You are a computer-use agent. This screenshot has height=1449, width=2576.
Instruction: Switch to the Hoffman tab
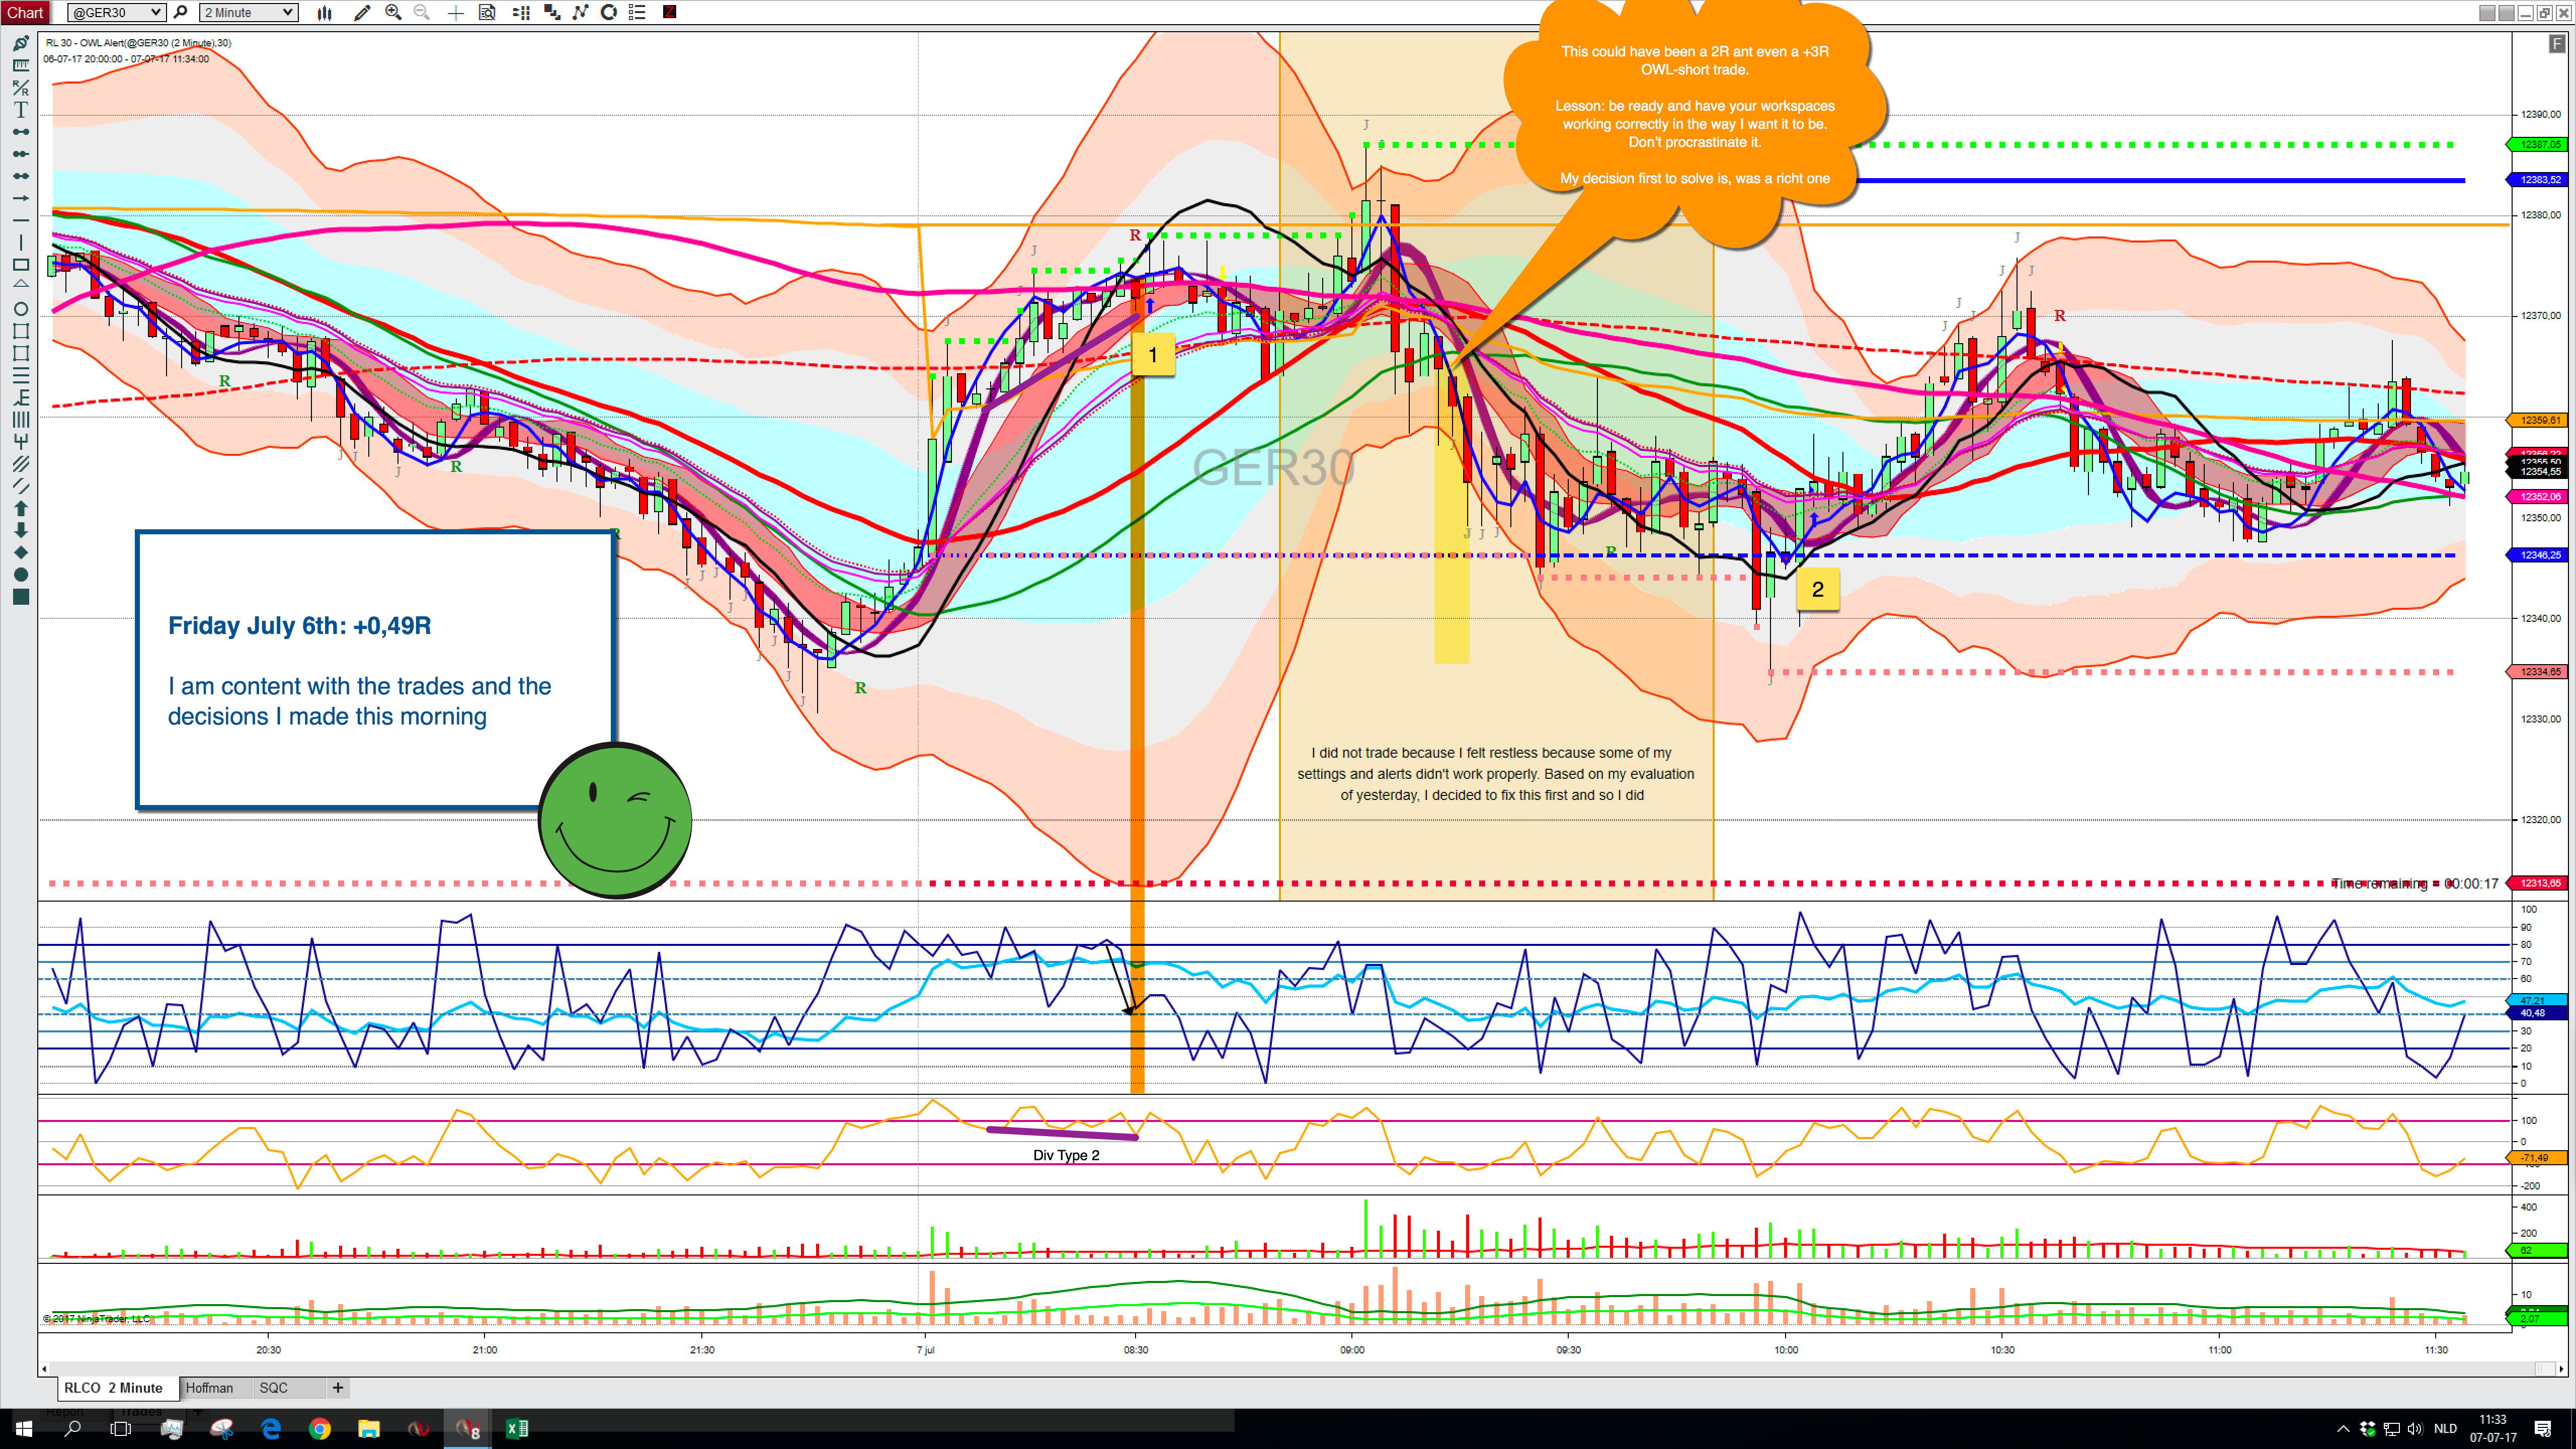point(209,1388)
